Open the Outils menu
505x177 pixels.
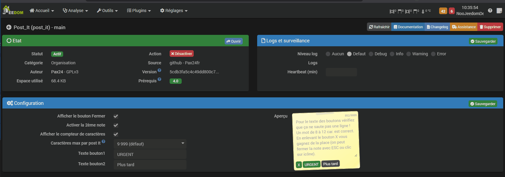107,11
